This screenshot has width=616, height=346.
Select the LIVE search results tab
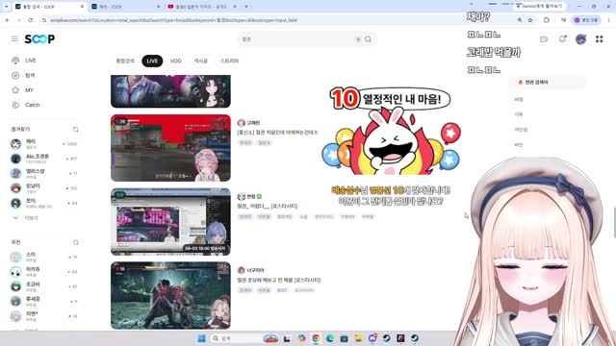coord(152,61)
